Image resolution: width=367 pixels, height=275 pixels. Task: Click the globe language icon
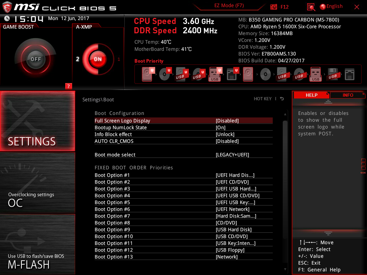(323, 7)
